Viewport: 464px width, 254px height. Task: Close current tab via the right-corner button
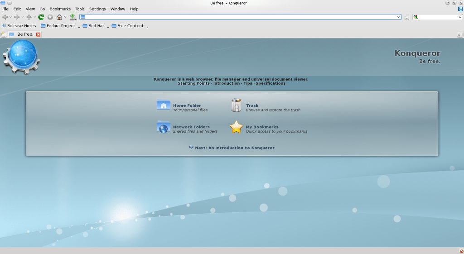[460, 34]
